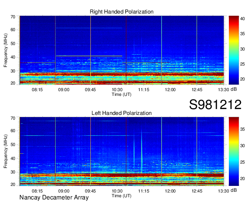
Task: Click the 20 value on Right Handed color bar
Action: pos(242,79)
